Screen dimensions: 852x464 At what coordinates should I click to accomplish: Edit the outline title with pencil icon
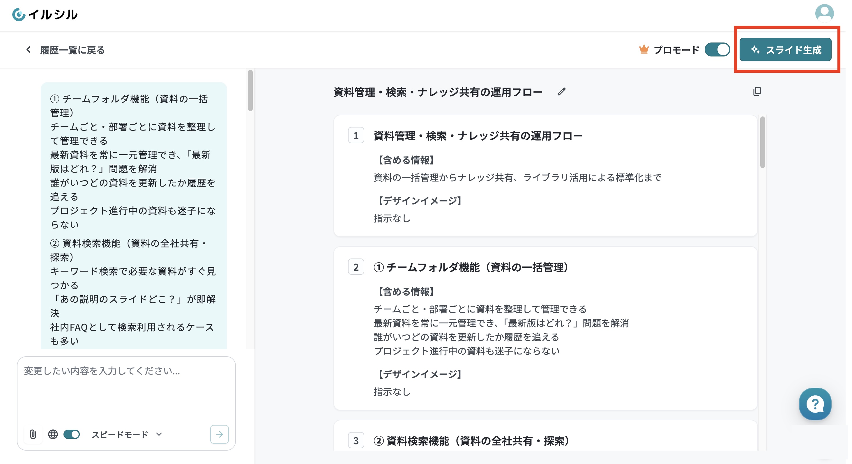561,92
